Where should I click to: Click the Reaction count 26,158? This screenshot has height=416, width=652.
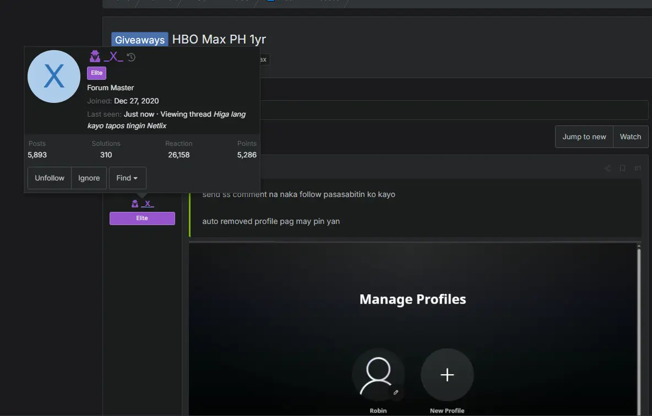coord(179,155)
